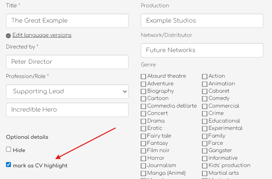Click the Network/Distributor input field

tap(202, 50)
